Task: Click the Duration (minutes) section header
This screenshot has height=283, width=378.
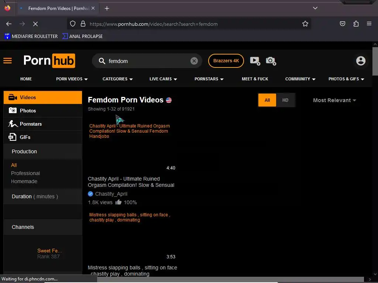Action: pyautogui.click(x=43, y=197)
